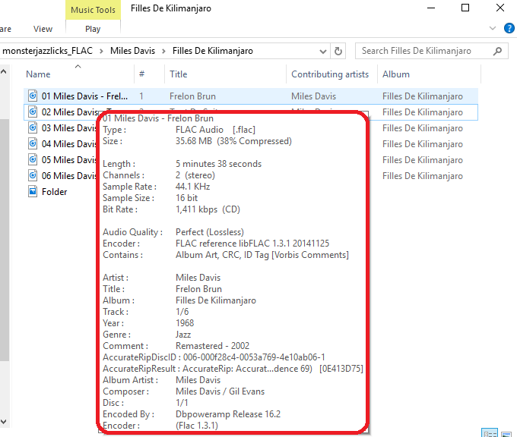
Task: Click the 05 Miles Davis track file icon
Action: tap(33, 160)
